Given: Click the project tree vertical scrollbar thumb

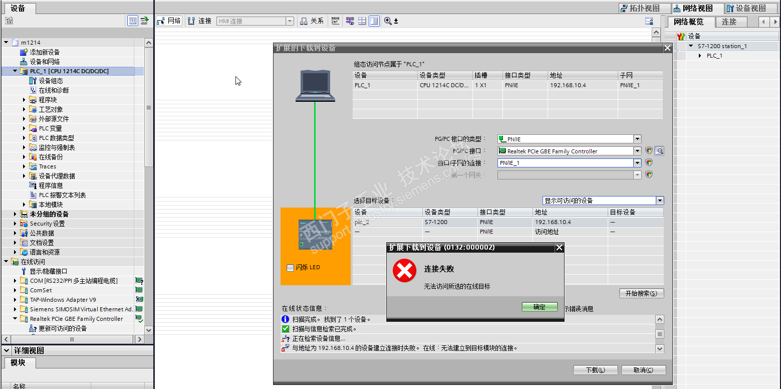Looking at the screenshot, I should pos(149,107).
